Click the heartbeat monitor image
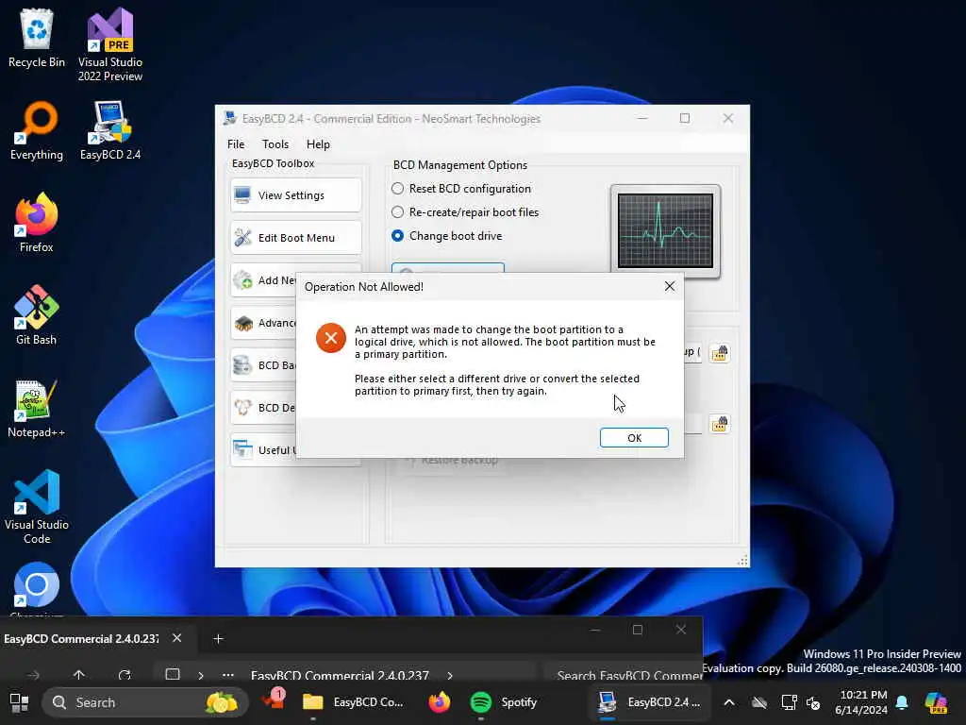Screen dimensions: 966x725 click(x=665, y=231)
